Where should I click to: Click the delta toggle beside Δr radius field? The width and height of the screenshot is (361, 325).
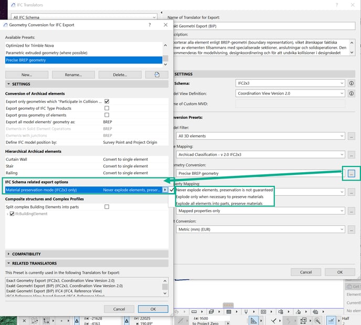click(126, 321)
